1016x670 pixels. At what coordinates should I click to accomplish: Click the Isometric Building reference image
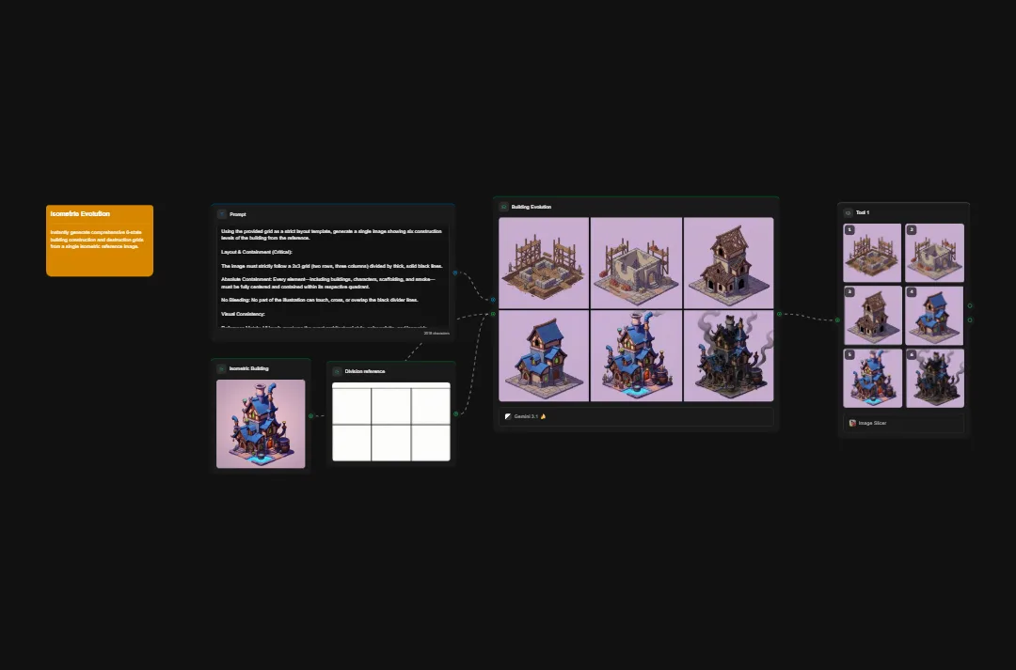(261, 423)
